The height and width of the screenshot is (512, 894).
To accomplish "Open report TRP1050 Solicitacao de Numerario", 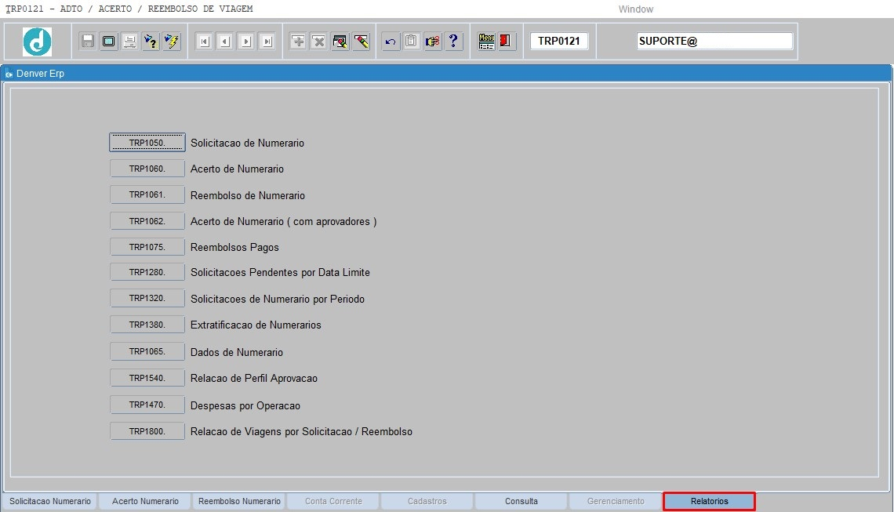I will click(147, 143).
